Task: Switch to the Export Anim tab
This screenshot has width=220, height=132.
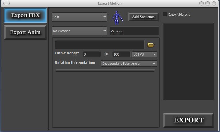Action: coord(25,32)
